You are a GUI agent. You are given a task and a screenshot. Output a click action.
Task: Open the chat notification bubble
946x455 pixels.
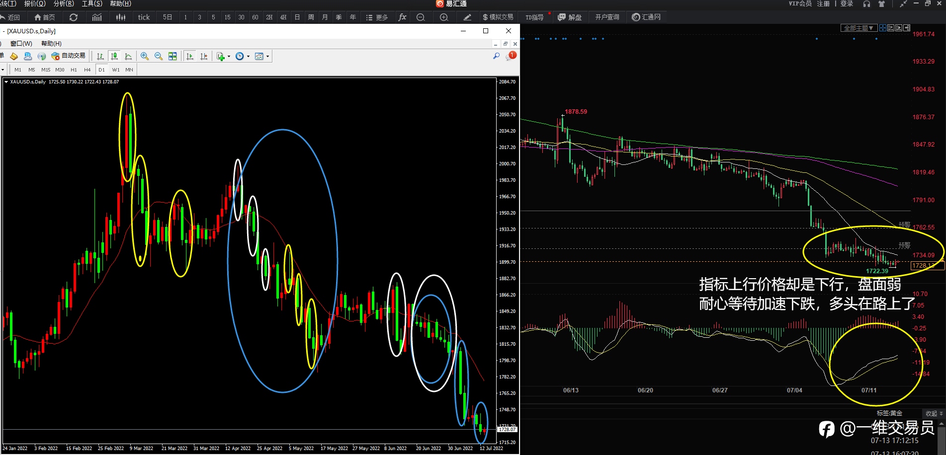pyautogui.click(x=511, y=56)
